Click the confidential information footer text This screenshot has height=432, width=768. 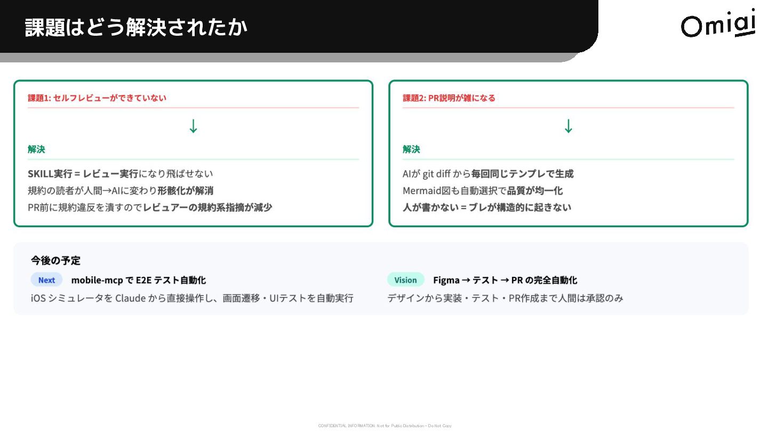(x=385, y=426)
